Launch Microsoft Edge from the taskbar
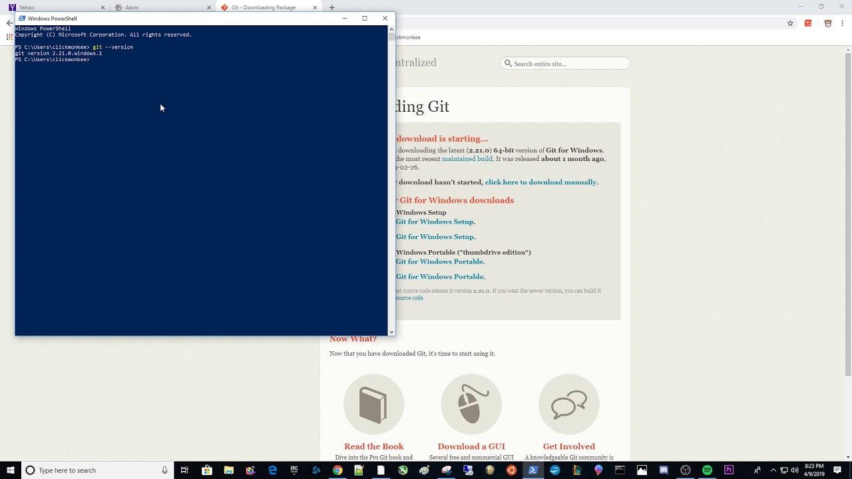This screenshot has height=479, width=852. pos(272,470)
